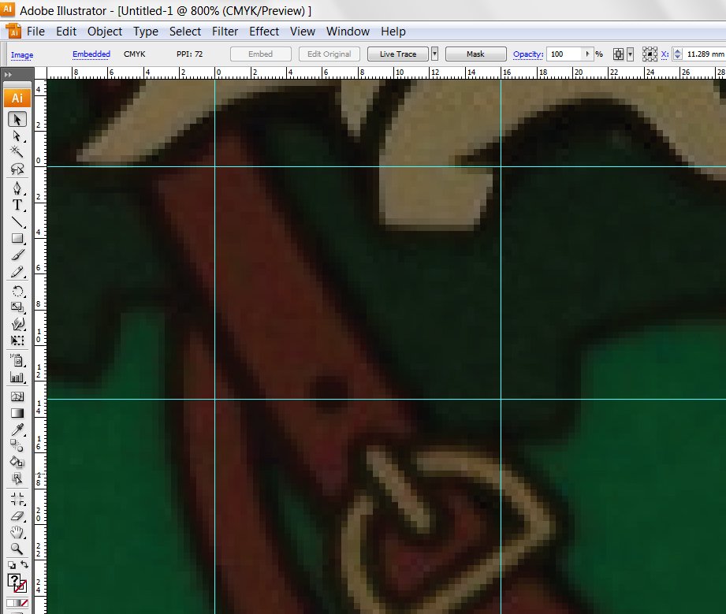Select the Paintbrush tool
726x614 pixels.
17,255
